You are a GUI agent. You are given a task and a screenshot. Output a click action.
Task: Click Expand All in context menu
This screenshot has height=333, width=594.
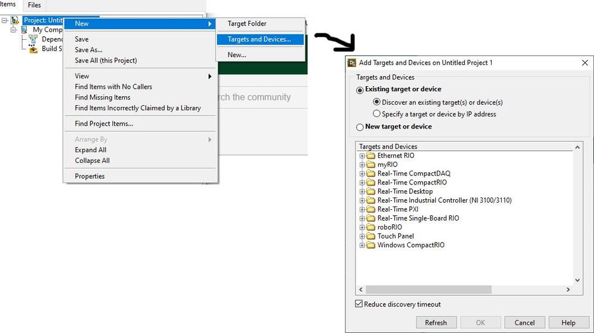click(140, 150)
